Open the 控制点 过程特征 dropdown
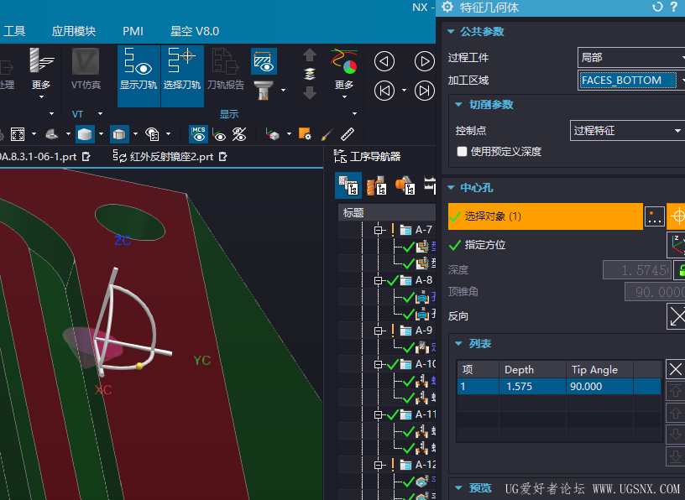This screenshot has height=500, width=685. (x=627, y=131)
